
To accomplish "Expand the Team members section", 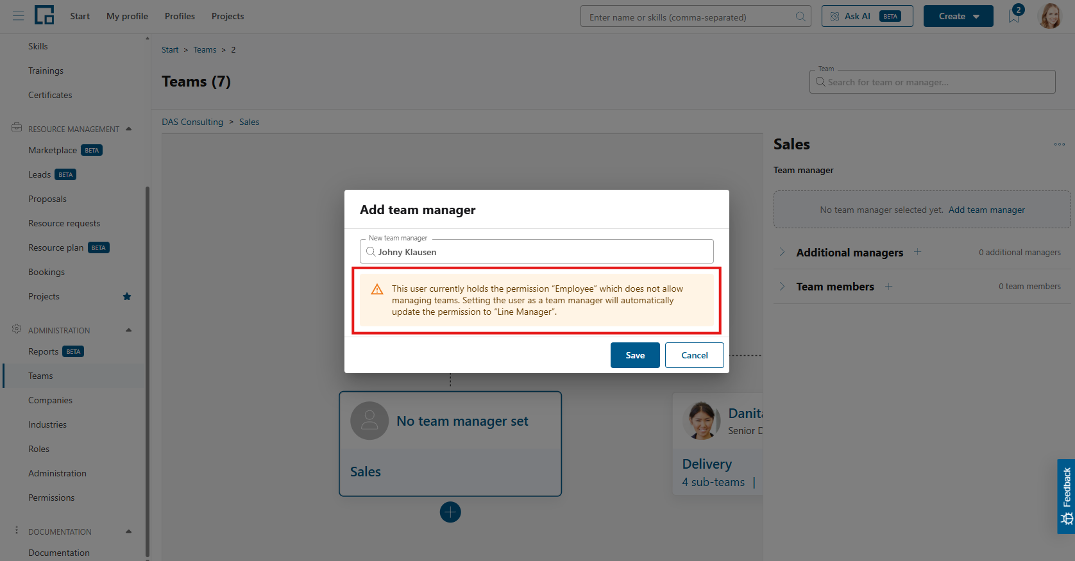I will tap(782, 287).
